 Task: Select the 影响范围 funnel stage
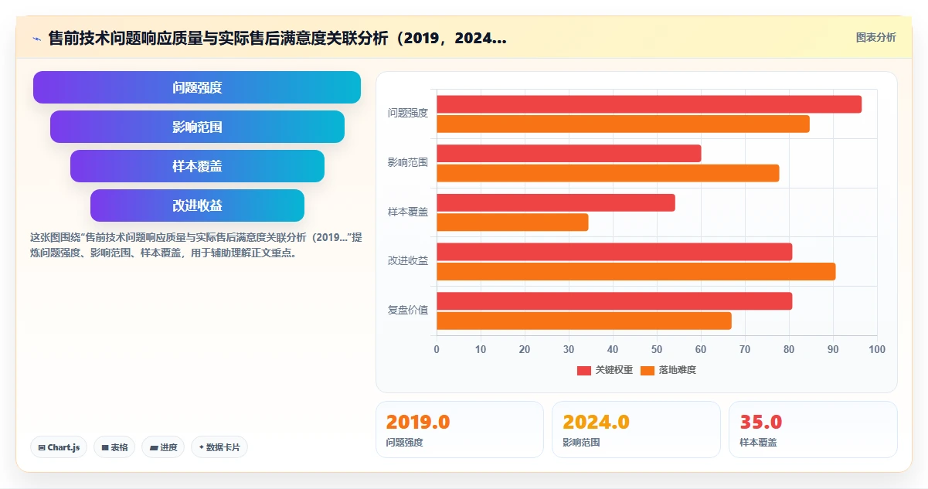(x=197, y=127)
